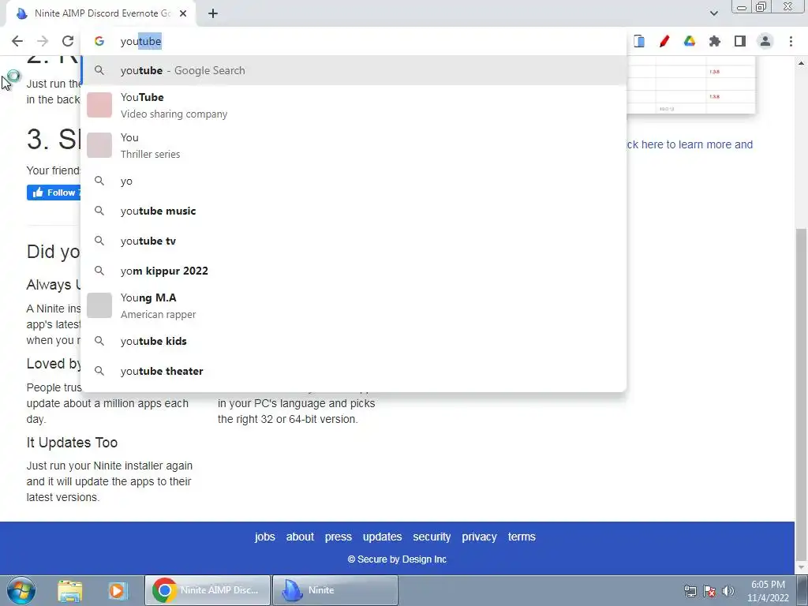Image resolution: width=808 pixels, height=606 pixels.
Task: Click the magnifier icon beside 'youtube music'
Action: 99,211
